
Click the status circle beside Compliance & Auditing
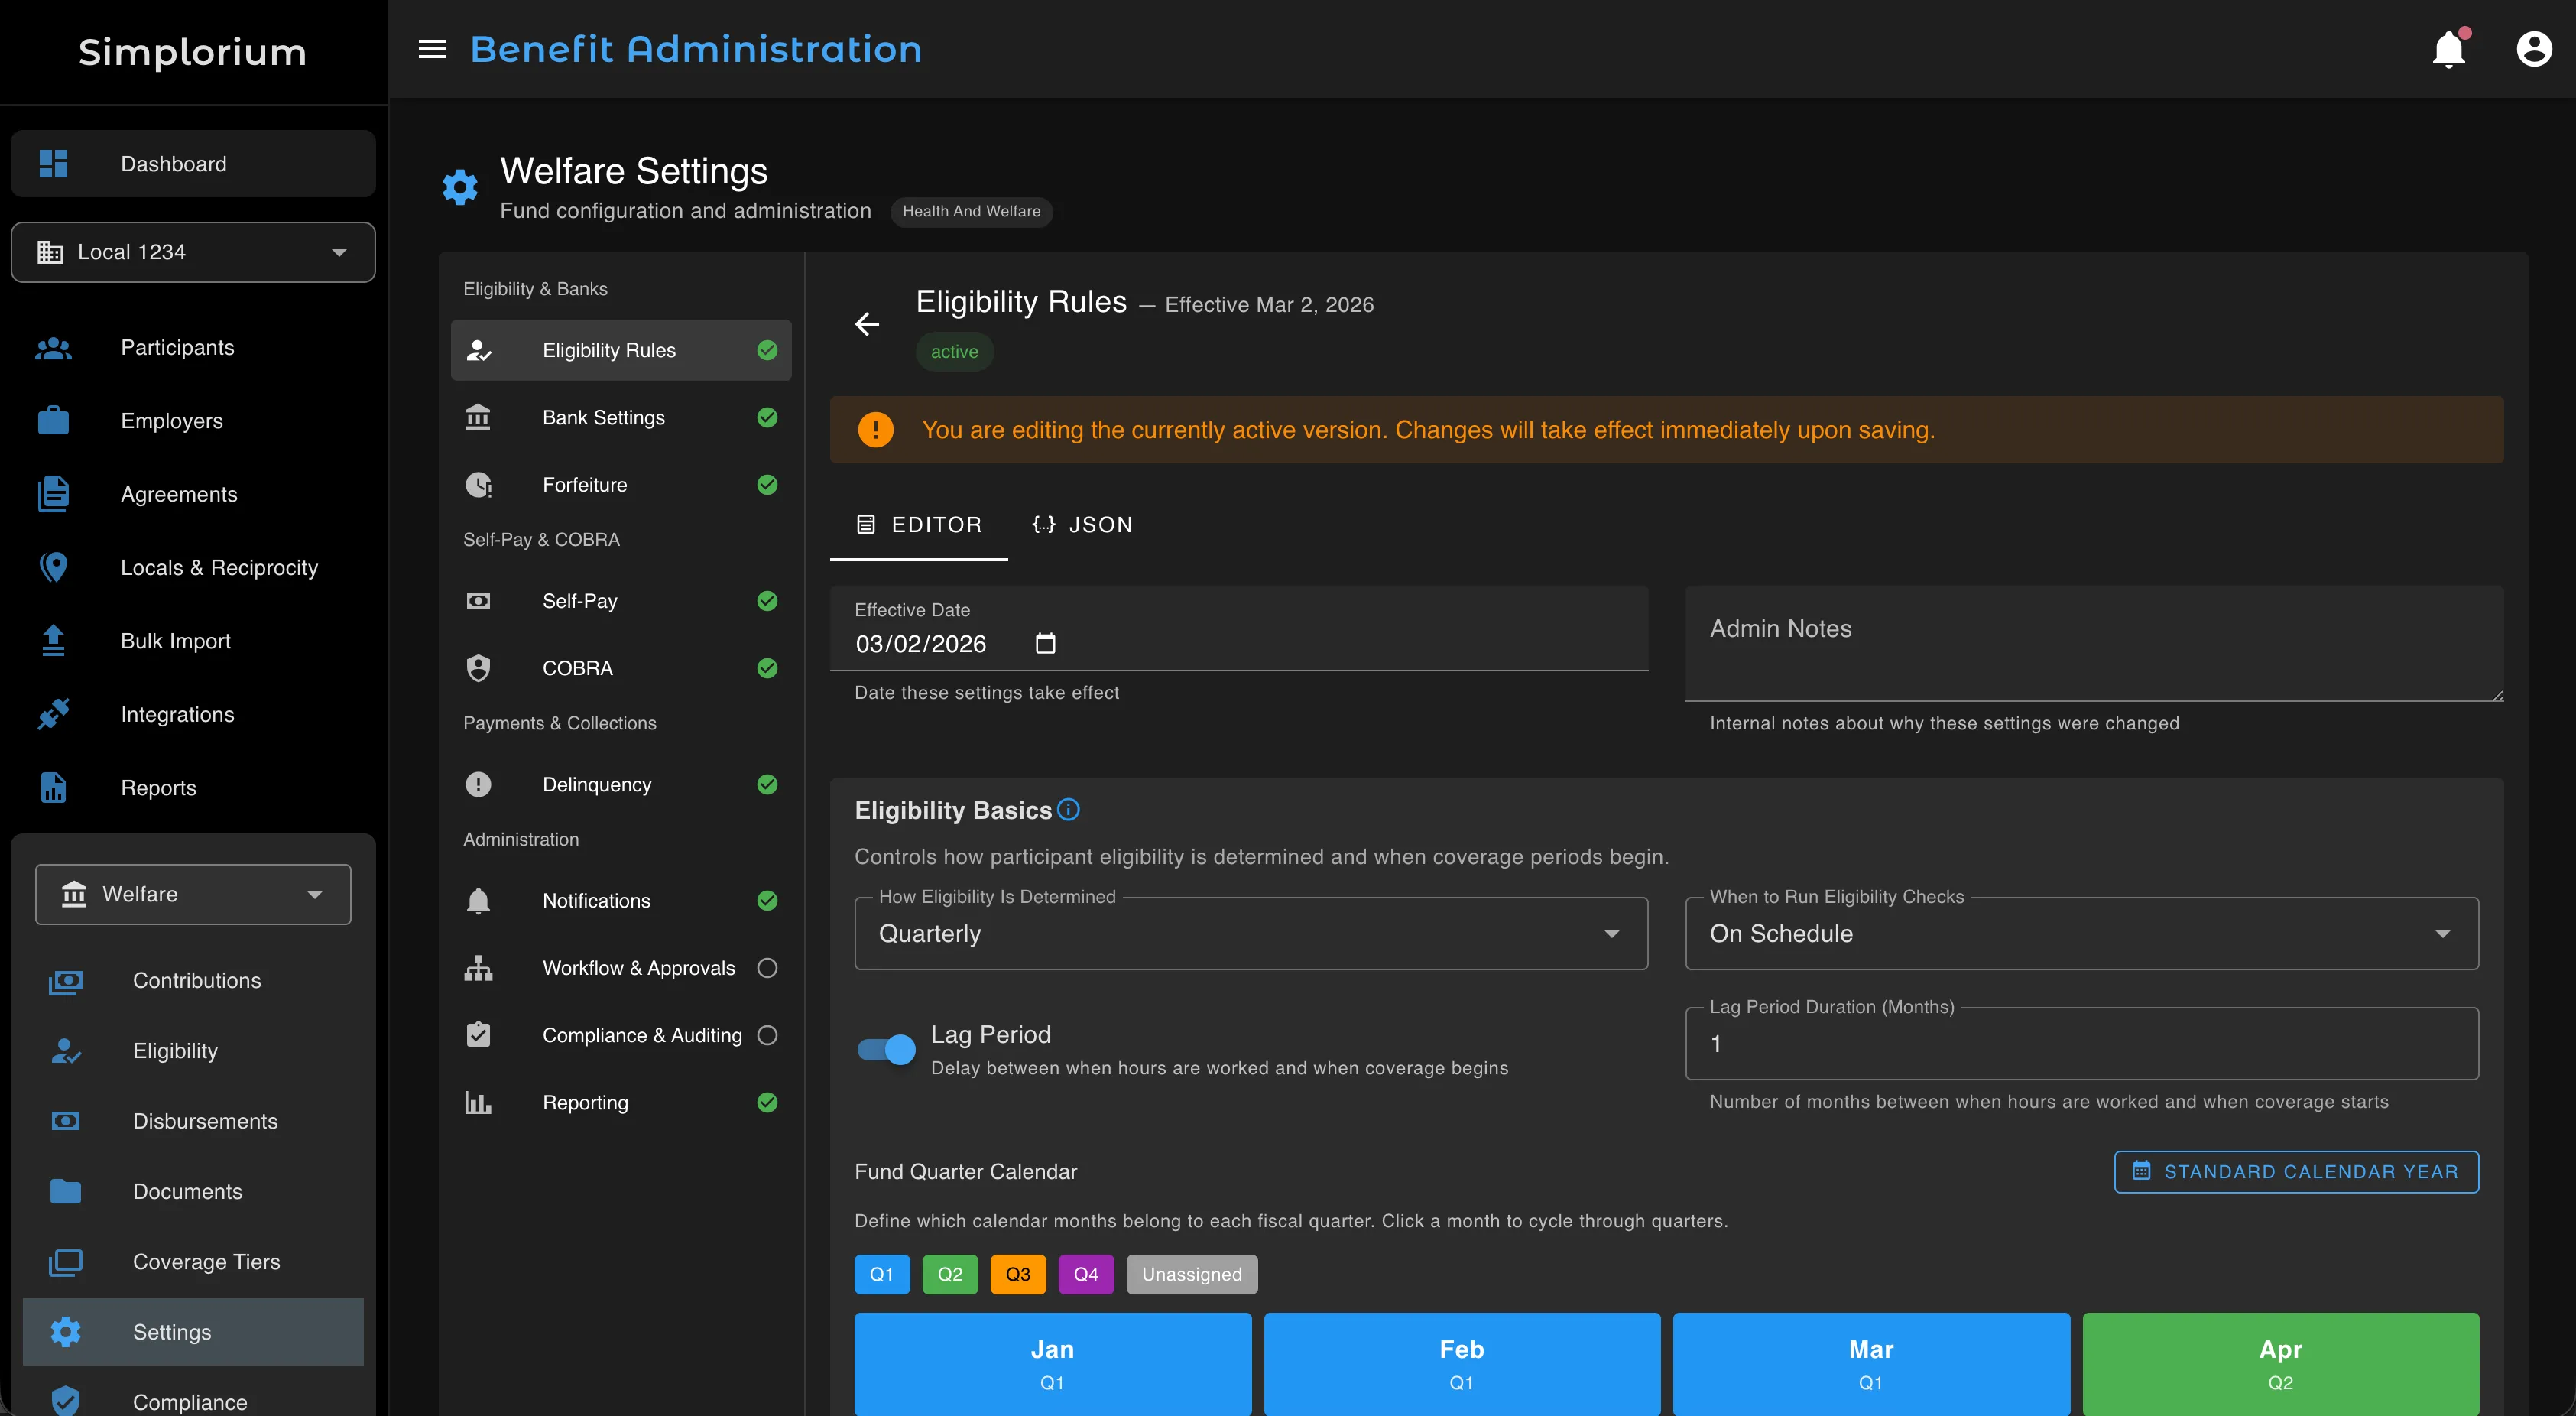click(x=767, y=1035)
